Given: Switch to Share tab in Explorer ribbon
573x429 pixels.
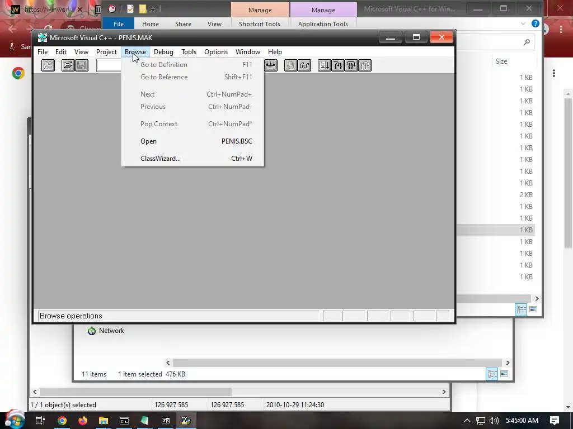Looking at the screenshot, I should (x=183, y=23).
